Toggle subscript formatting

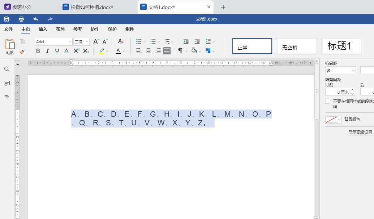[86, 51]
